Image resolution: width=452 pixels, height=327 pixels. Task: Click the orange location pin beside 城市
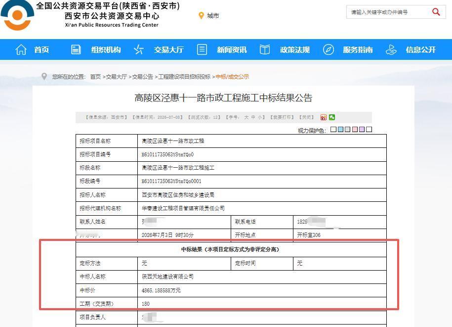(201, 16)
